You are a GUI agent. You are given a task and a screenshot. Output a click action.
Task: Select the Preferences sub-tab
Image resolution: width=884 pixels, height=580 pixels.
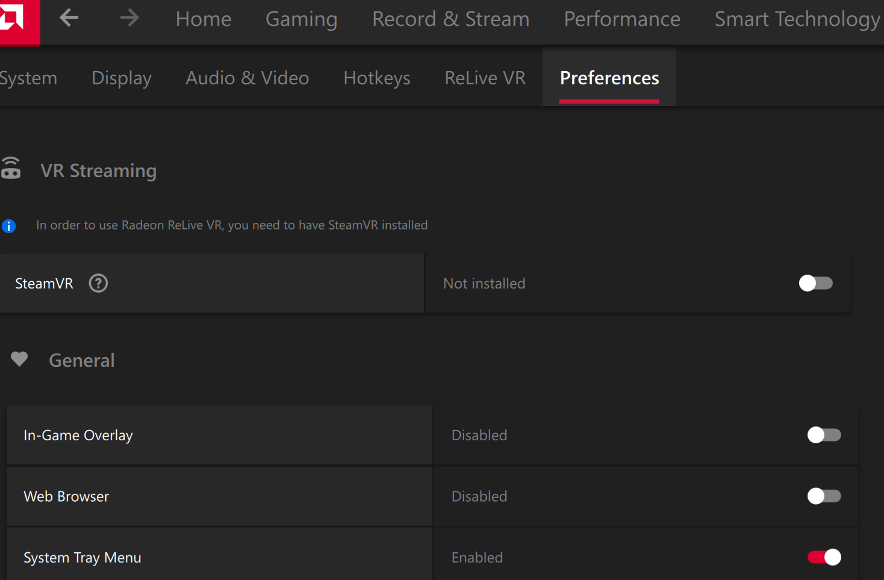pos(609,78)
